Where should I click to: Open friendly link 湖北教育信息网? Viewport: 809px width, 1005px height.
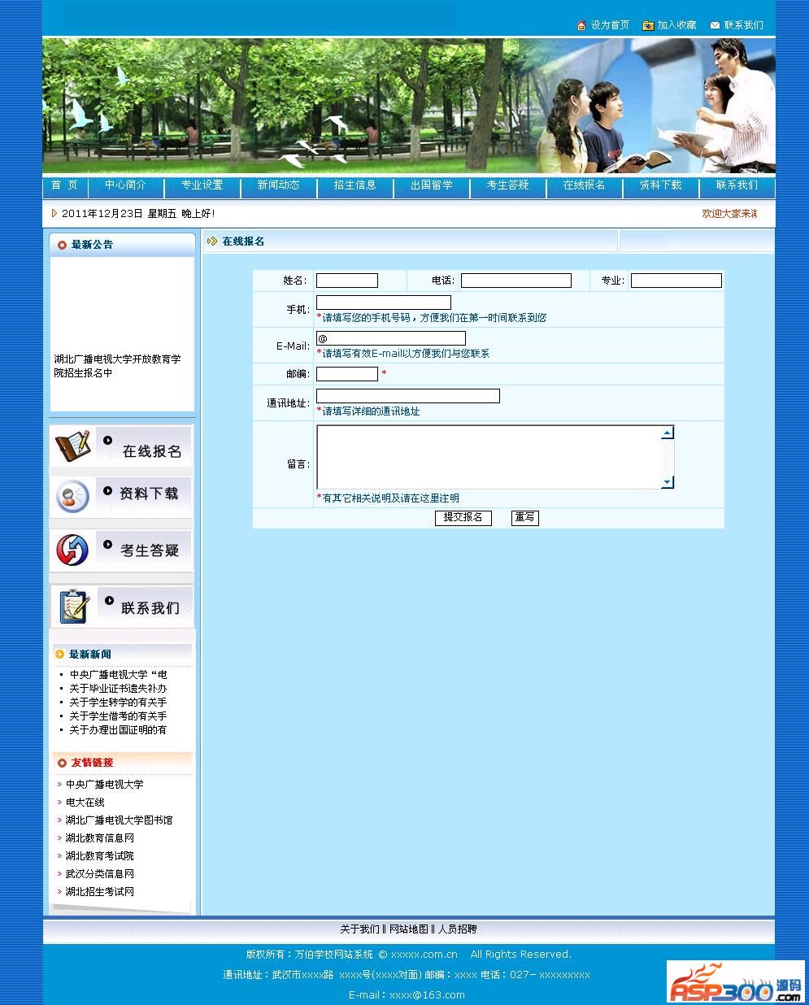click(100, 838)
